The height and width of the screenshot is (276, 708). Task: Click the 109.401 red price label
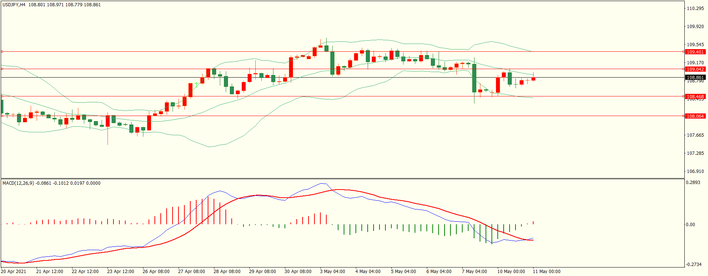click(x=695, y=52)
